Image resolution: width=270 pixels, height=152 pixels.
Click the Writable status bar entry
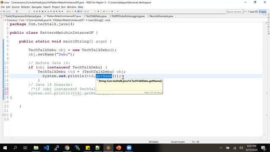pos(154,142)
